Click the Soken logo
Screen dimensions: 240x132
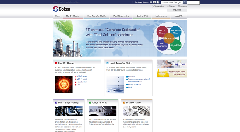tap(62, 9)
